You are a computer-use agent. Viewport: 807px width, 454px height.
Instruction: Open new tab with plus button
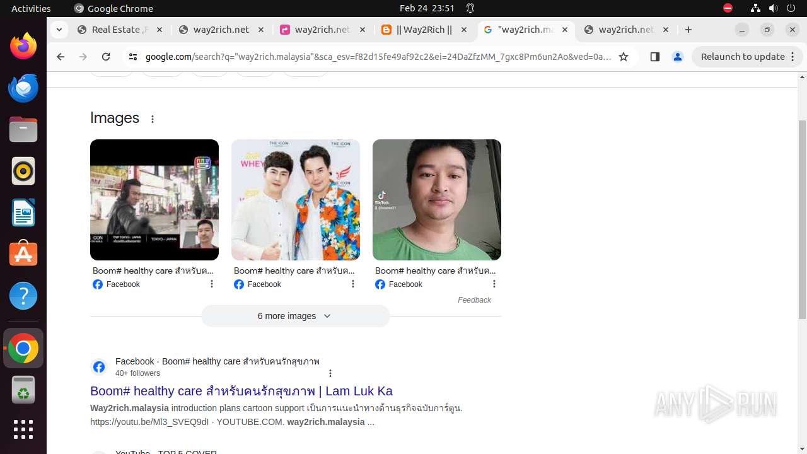tap(688, 30)
